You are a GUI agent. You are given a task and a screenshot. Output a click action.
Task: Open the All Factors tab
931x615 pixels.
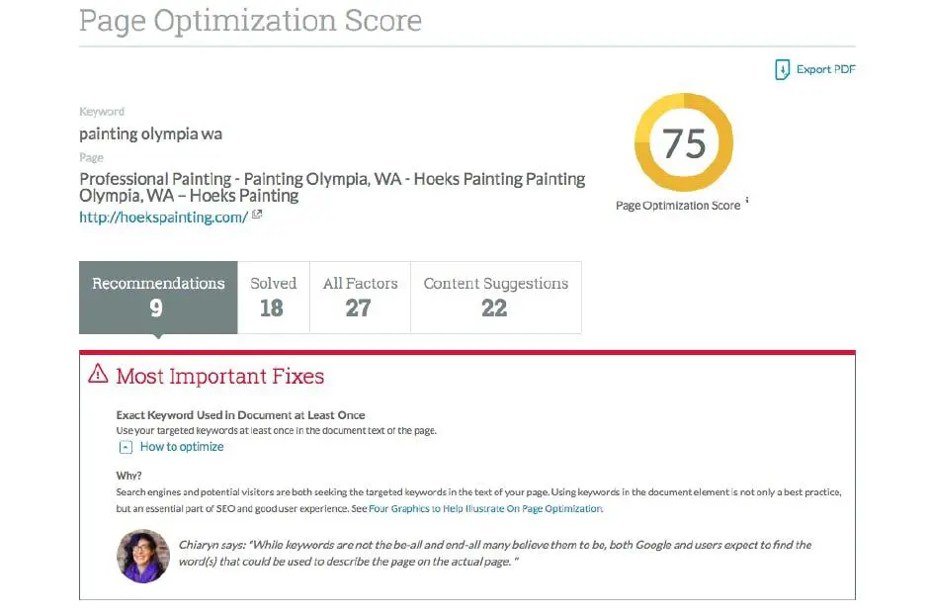[360, 297]
